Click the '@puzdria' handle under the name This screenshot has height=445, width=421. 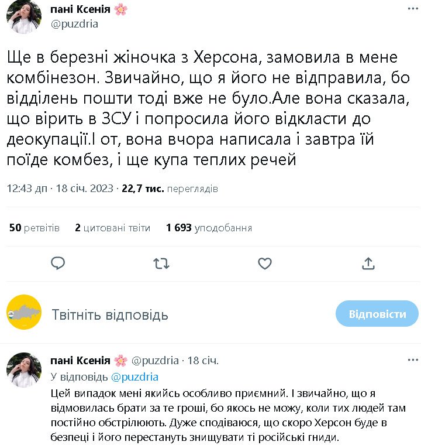point(75,24)
